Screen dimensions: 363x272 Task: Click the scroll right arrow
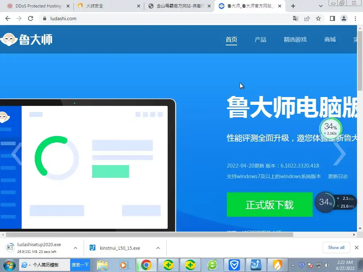pyautogui.click(x=354, y=234)
